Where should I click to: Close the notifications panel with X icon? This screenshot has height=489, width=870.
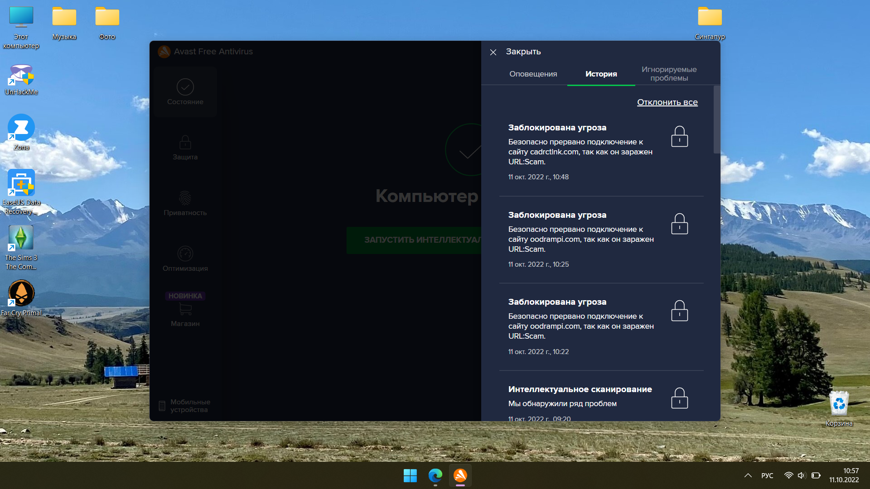click(x=493, y=52)
